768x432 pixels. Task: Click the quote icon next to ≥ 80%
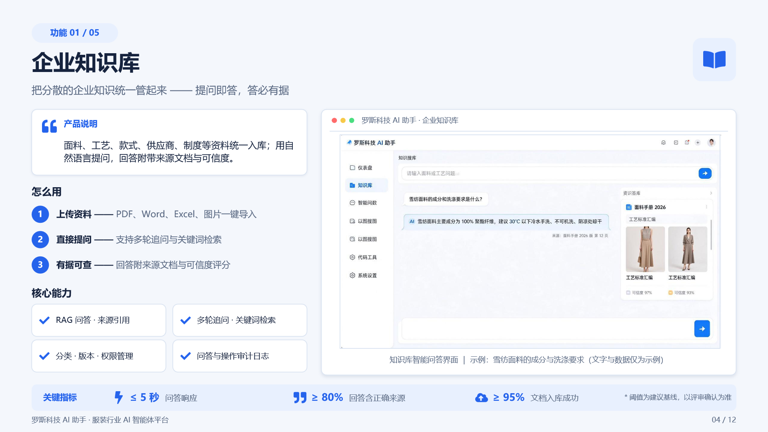click(300, 398)
